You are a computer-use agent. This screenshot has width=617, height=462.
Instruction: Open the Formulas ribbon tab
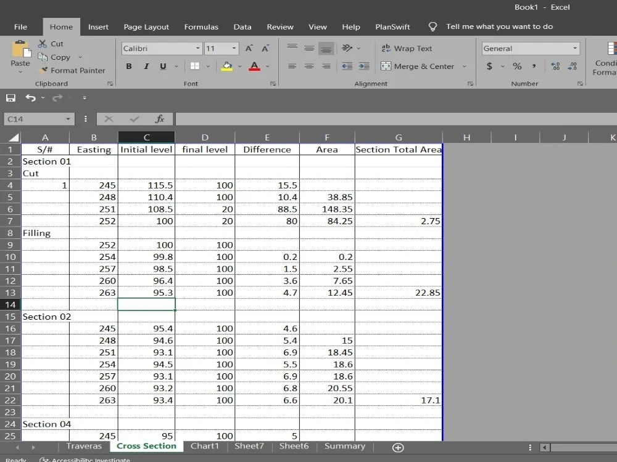(x=201, y=26)
